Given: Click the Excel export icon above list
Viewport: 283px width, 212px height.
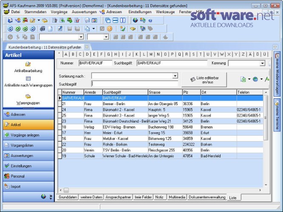Looking at the screenshot, I should 243,79.
